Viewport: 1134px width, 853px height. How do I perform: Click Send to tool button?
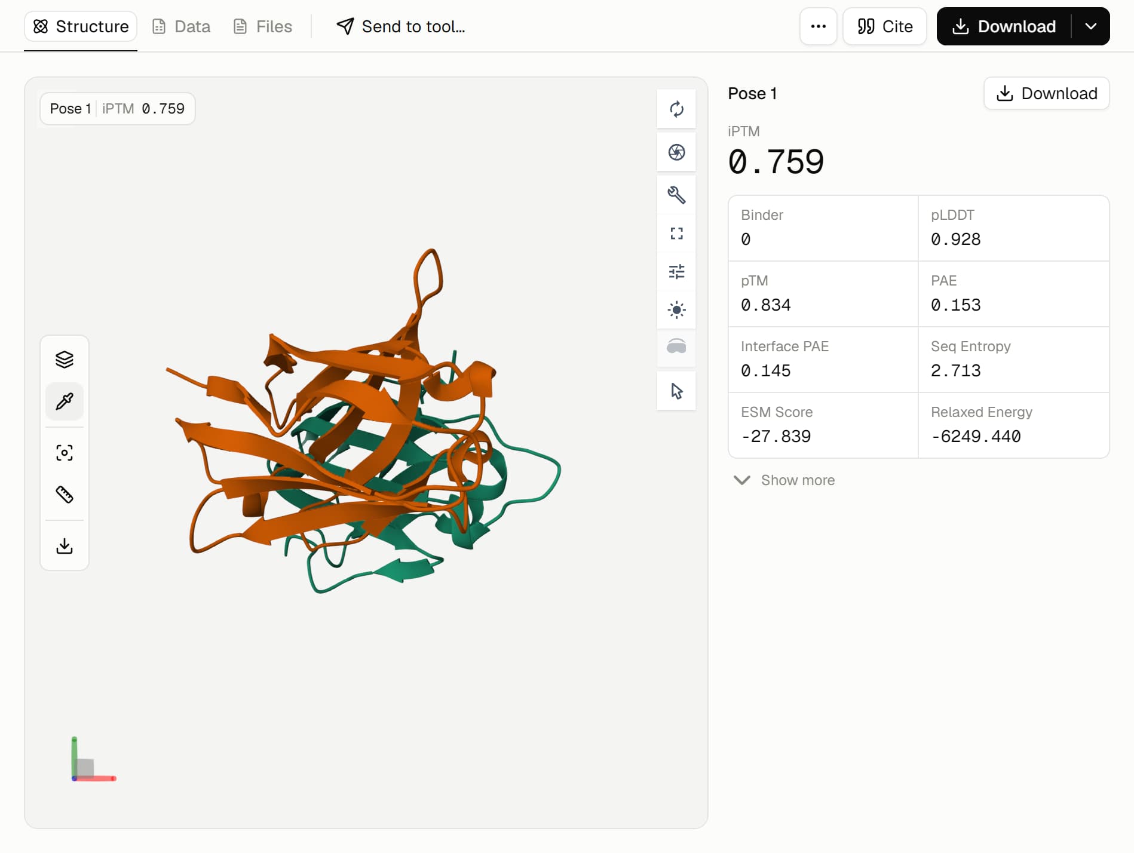[x=400, y=26]
